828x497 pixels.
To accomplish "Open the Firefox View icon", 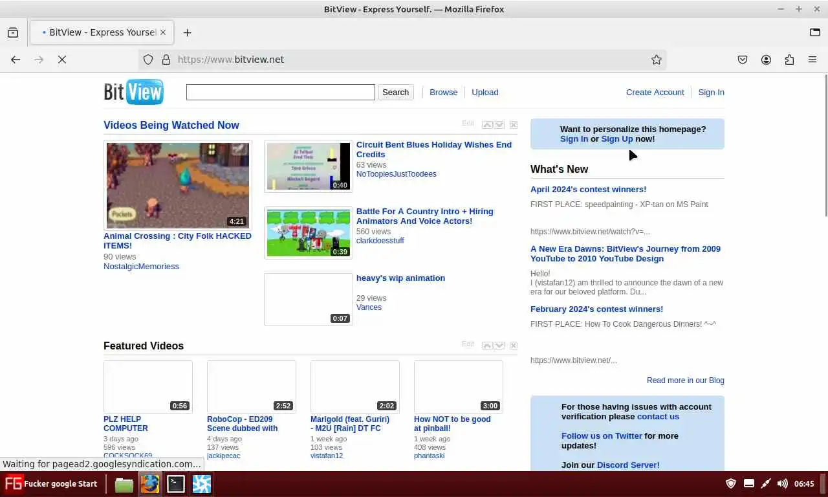I will tap(13, 32).
